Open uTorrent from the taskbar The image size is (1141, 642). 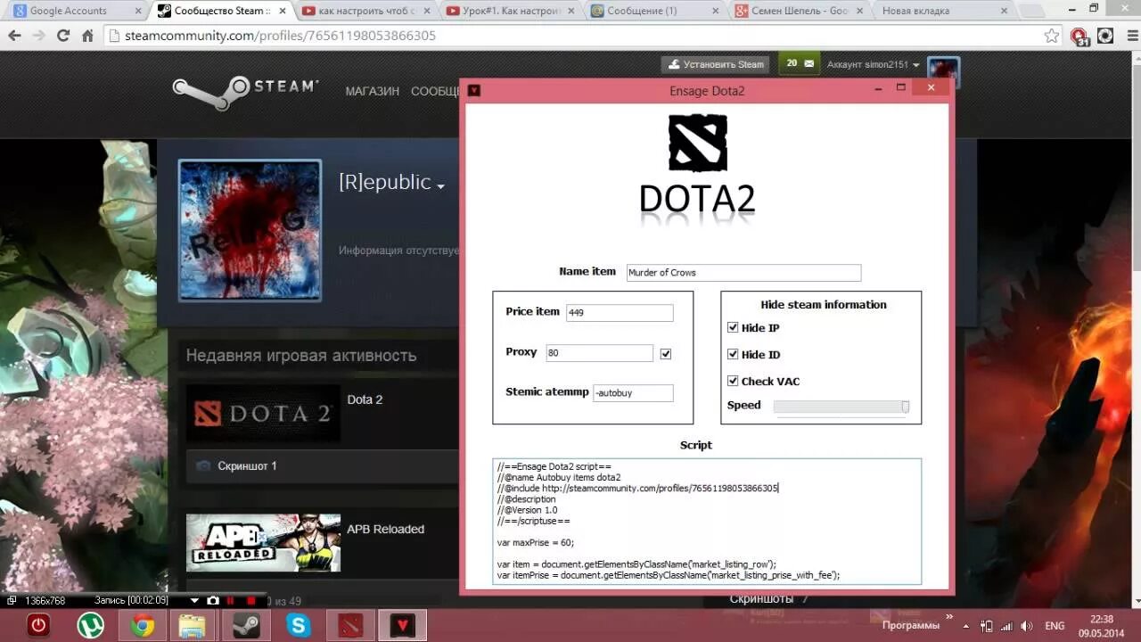(x=90, y=625)
